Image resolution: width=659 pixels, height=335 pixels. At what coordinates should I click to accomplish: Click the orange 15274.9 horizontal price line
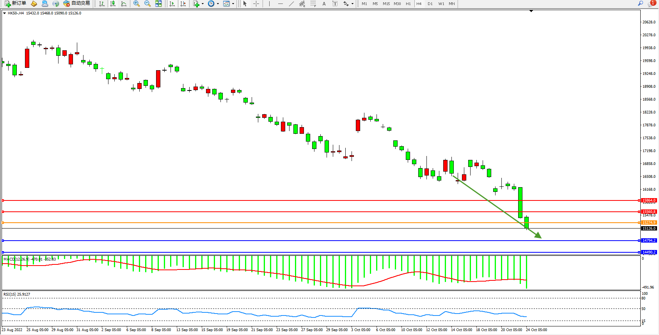pos(312,223)
